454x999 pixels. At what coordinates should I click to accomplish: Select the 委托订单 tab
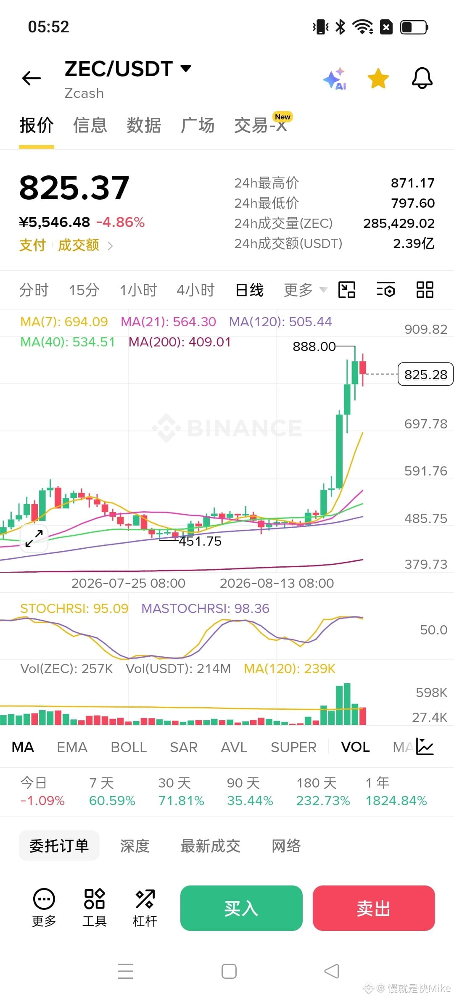pyautogui.click(x=59, y=846)
